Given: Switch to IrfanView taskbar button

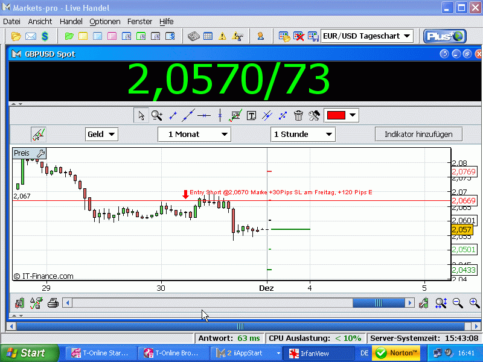Looking at the screenshot, I should pos(318,353).
